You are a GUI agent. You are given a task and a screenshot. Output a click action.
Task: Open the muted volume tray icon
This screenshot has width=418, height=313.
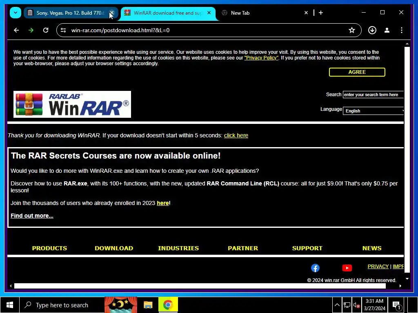click(356, 305)
